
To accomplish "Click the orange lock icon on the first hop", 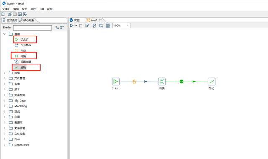I will [x=134, y=82].
